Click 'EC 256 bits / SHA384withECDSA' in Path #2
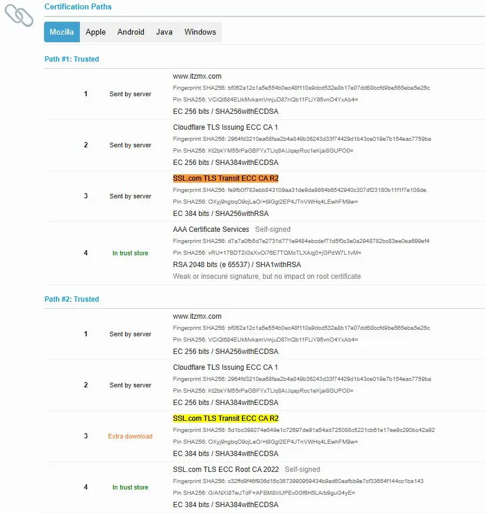 pyautogui.click(x=225, y=403)
